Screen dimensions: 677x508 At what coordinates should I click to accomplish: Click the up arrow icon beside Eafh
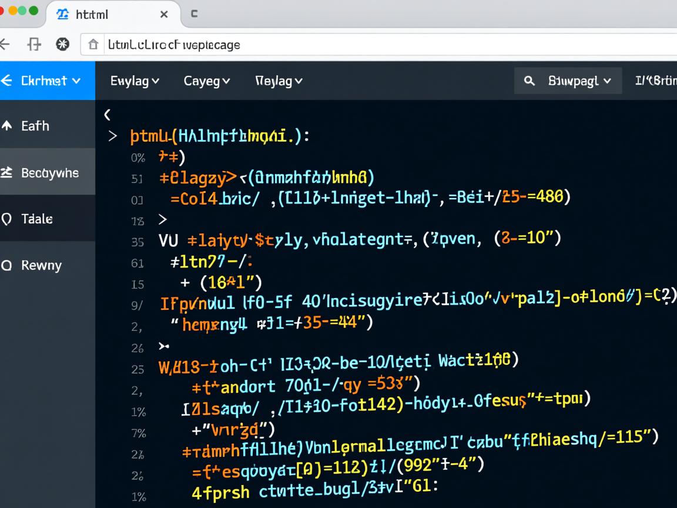tap(7, 125)
